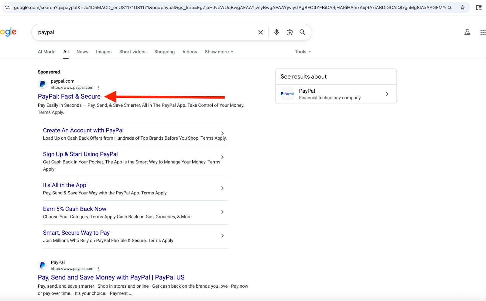
Task: Click the icon at far right of address bar
Action: point(479,8)
